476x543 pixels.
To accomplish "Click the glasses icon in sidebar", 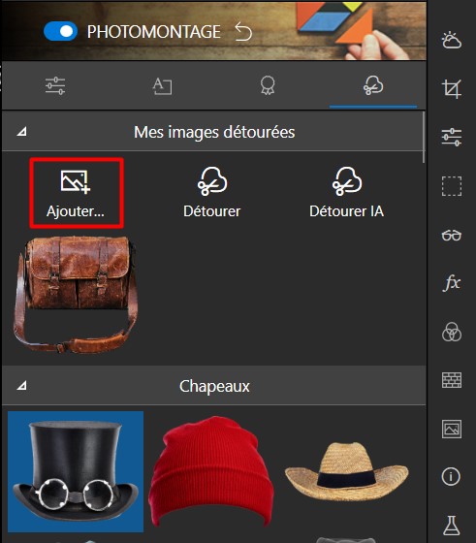I will [x=452, y=235].
